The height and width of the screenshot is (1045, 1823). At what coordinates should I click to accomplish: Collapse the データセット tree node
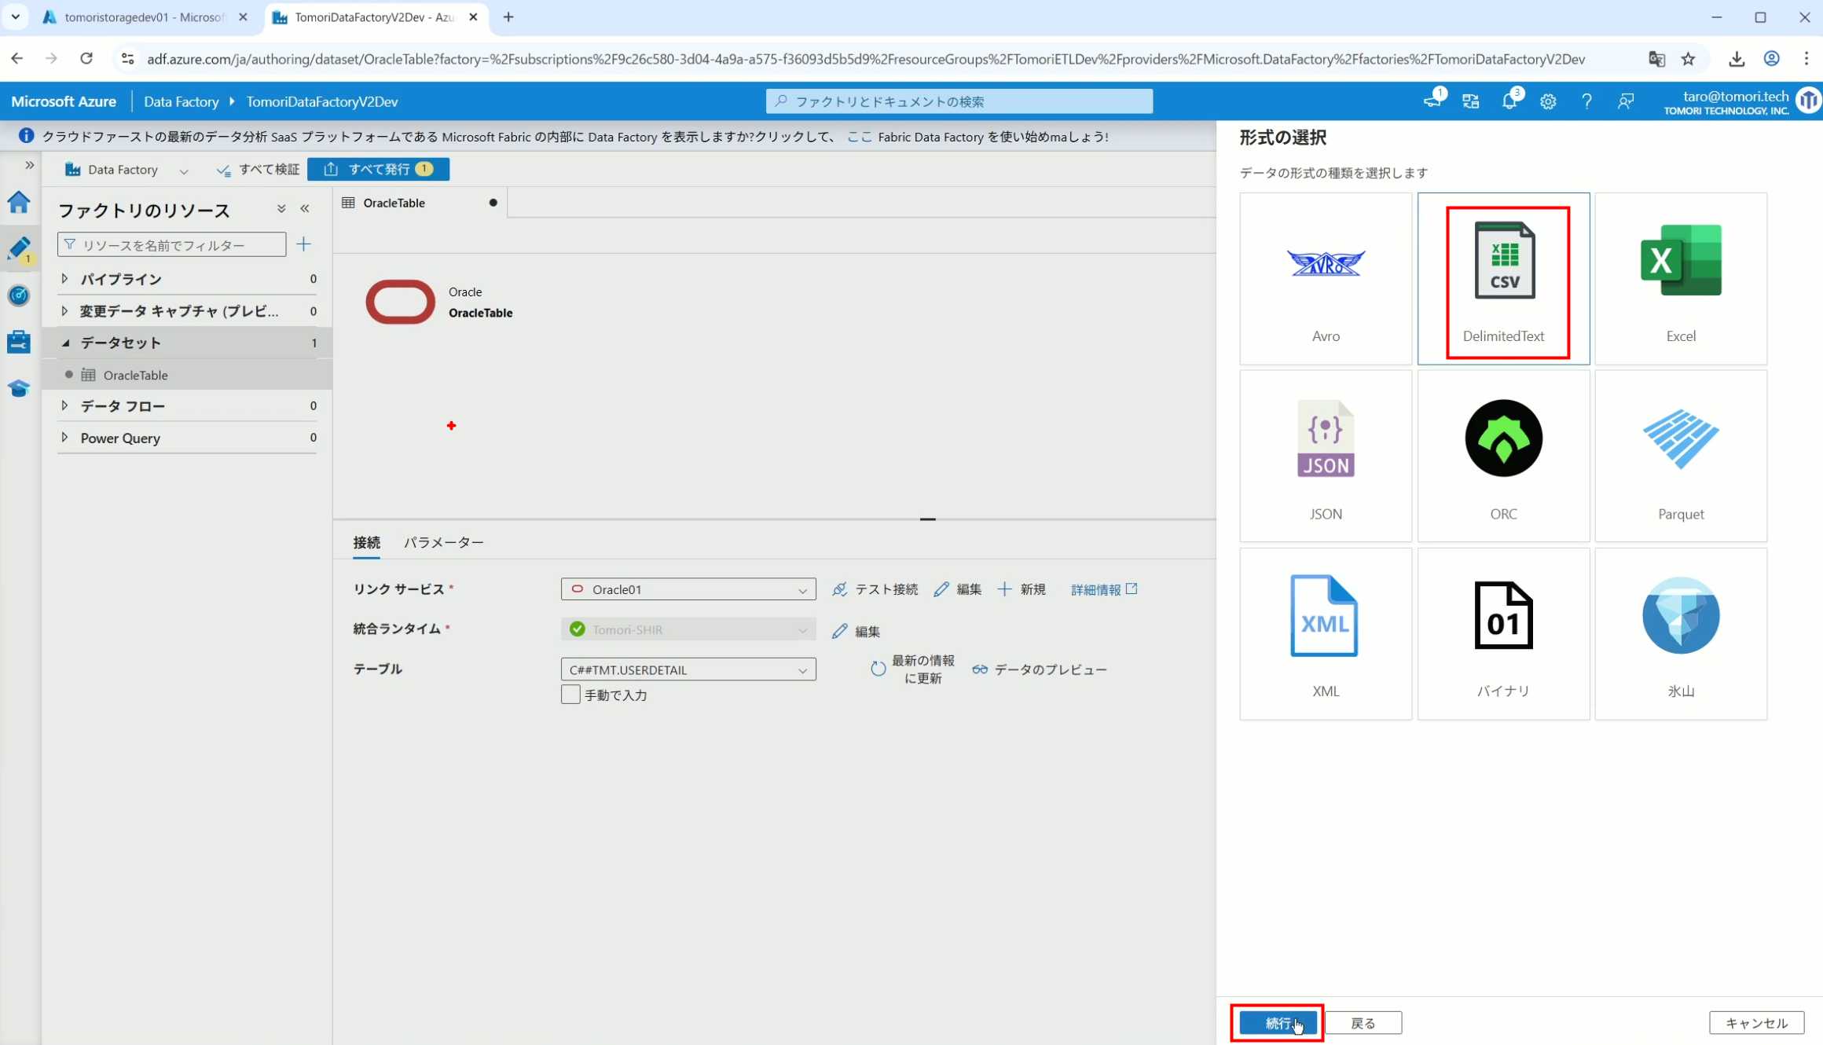click(66, 343)
